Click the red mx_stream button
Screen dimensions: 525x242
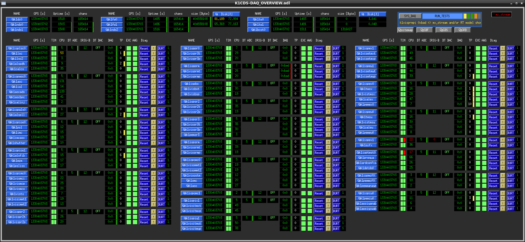(502, 14)
